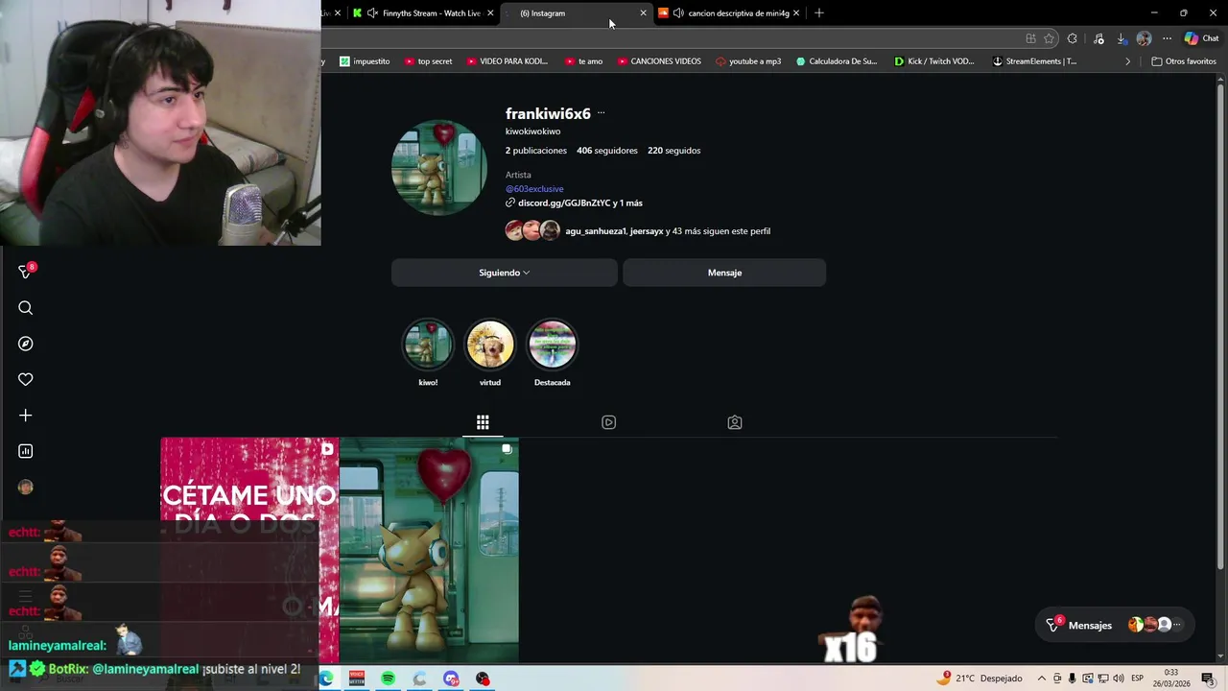Open the Windows notification center icon
1228x691 pixels.
(x=1208, y=679)
